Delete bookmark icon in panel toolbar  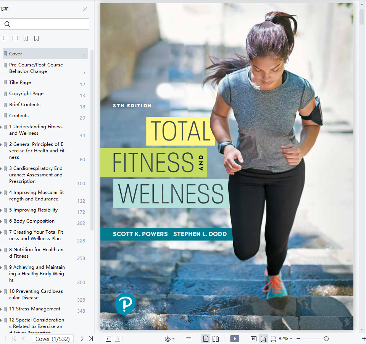coord(36,39)
